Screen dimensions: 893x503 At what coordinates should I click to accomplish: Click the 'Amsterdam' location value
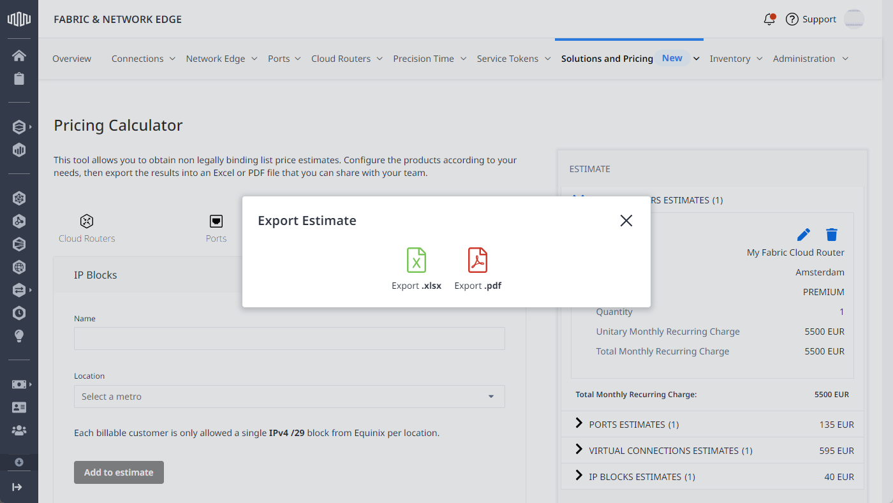[x=820, y=272]
